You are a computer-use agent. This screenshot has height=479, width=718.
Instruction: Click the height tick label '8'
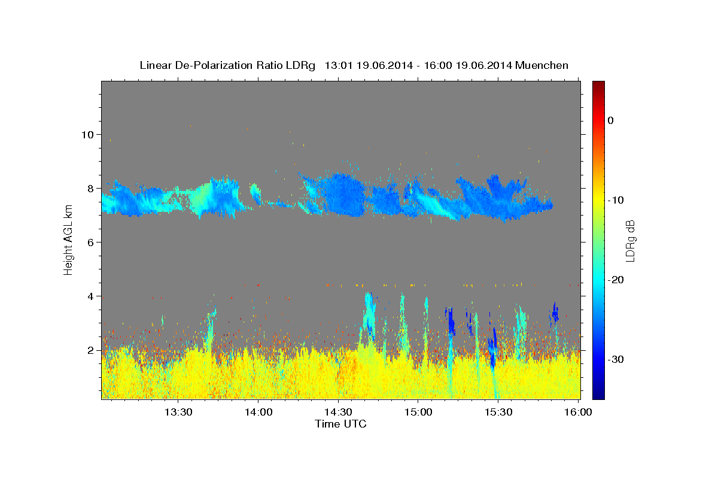(90, 188)
